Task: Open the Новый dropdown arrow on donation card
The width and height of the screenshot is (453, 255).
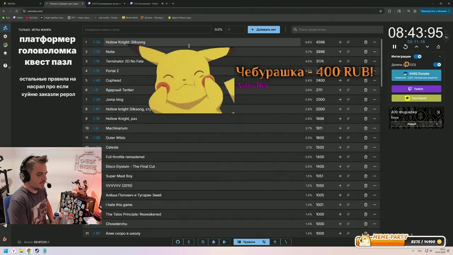Action: (x=437, y=124)
